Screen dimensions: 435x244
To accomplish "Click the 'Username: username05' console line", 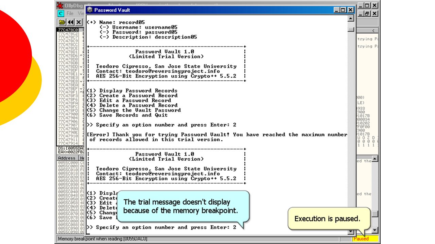I will [x=138, y=27].
